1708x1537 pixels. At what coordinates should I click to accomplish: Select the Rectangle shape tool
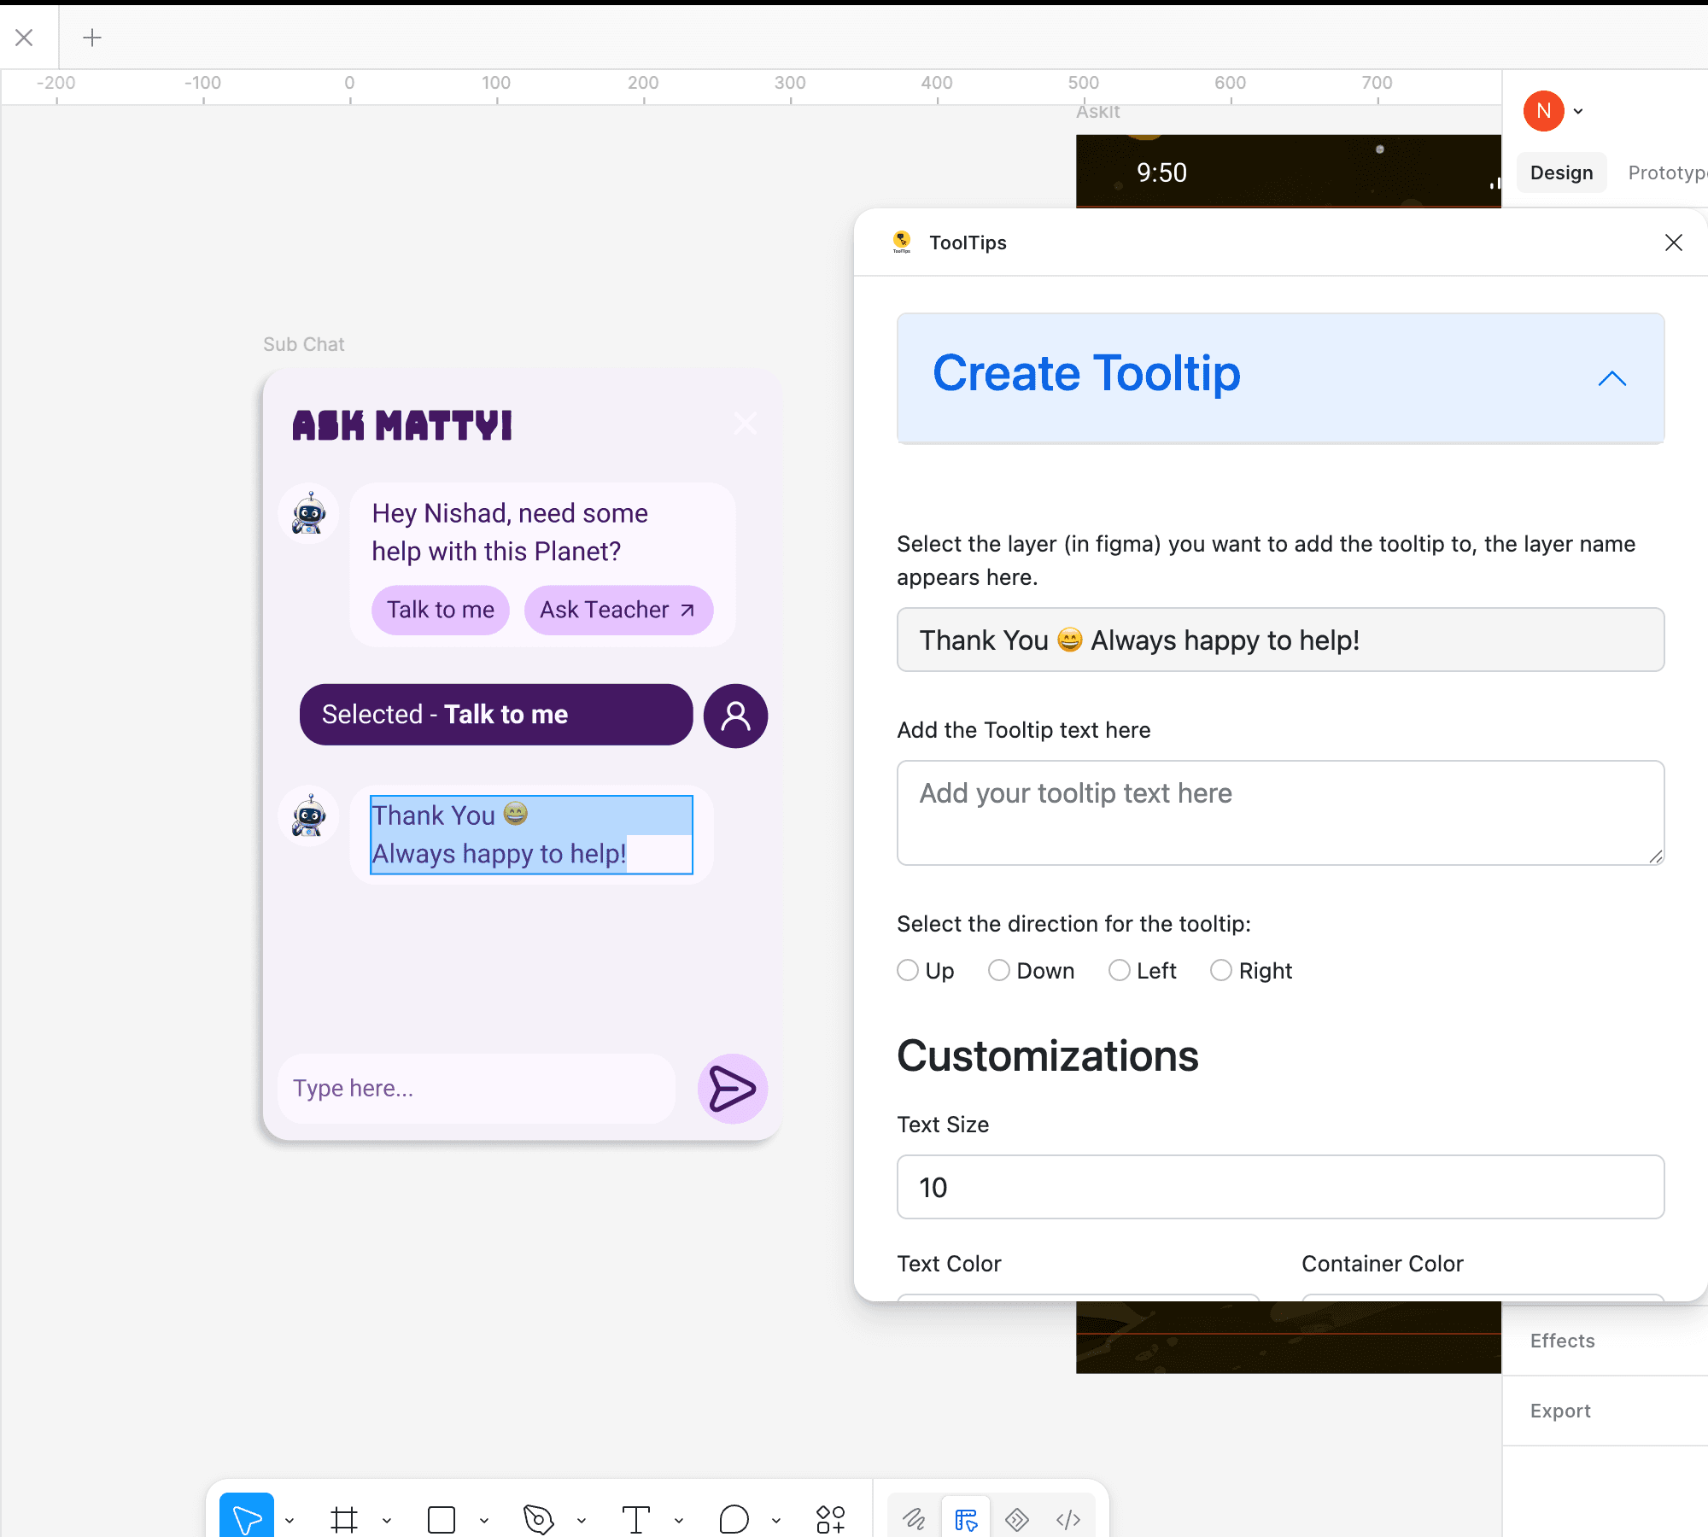tap(442, 1519)
